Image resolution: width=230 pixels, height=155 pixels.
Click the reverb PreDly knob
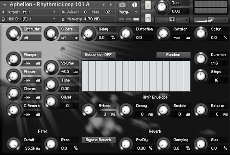pos(126,144)
